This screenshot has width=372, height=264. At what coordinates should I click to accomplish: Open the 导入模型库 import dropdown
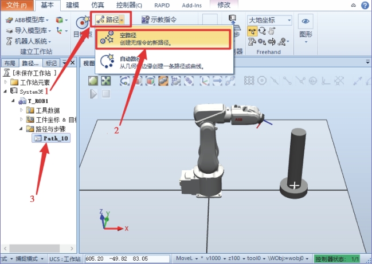click(29, 30)
